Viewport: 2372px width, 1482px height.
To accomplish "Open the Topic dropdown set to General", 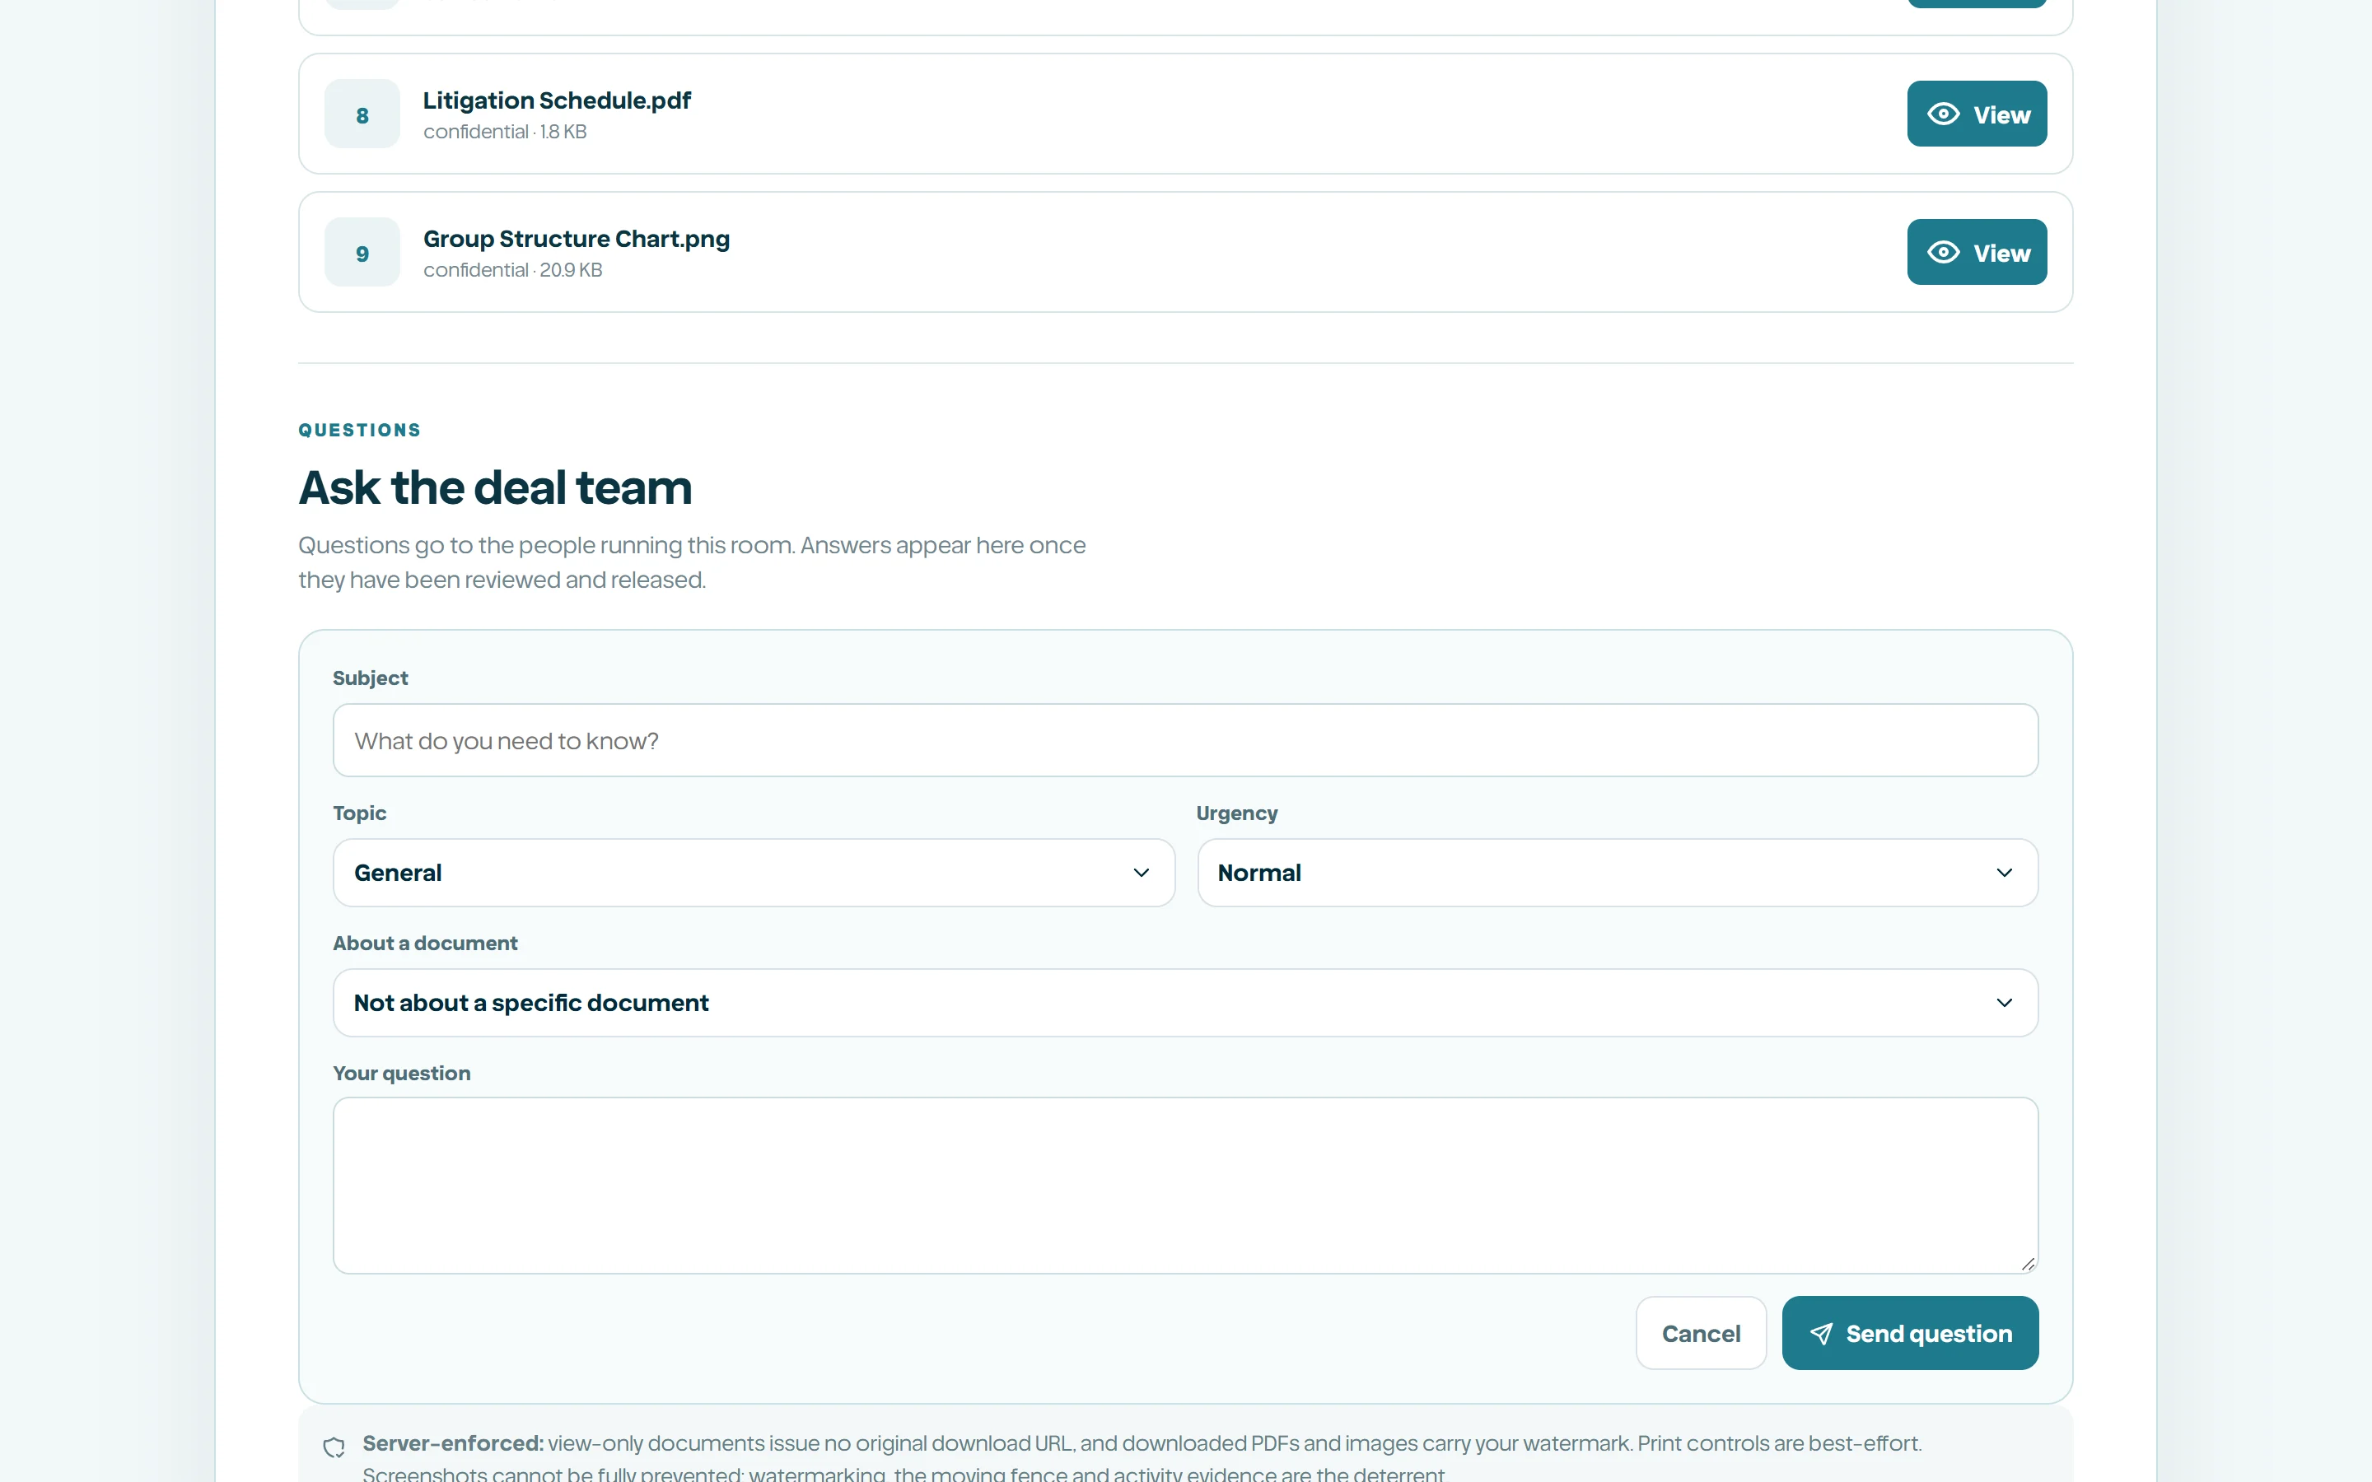I will point(754,873).
